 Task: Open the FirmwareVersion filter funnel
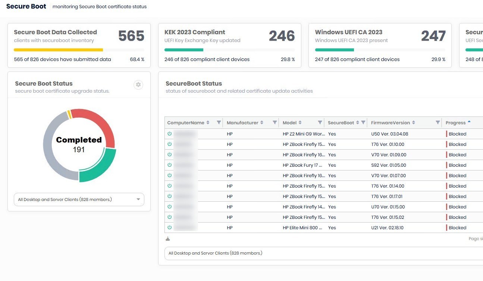(x=437, y=123)
